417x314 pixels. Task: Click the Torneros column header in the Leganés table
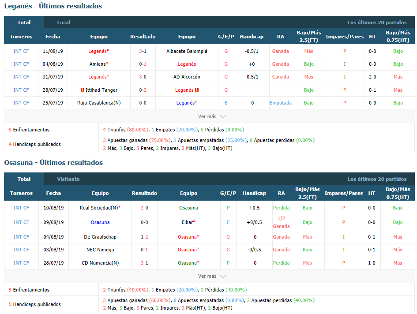21,37
